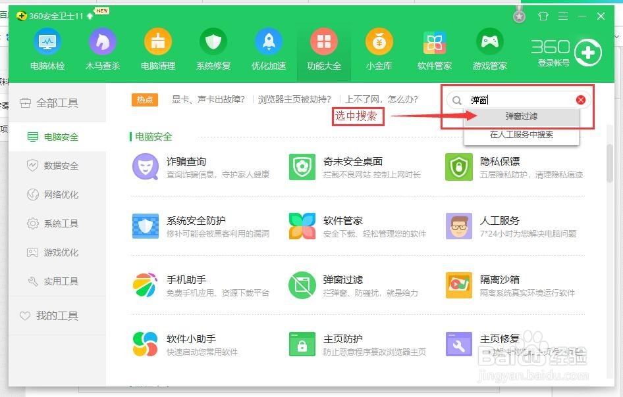Image resolution: width=623 pixels, height=397 pixels.
Task: Click into the tool search field
Action: coord(520,100)
